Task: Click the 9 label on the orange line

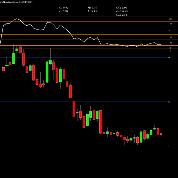Action: (170, 48)
